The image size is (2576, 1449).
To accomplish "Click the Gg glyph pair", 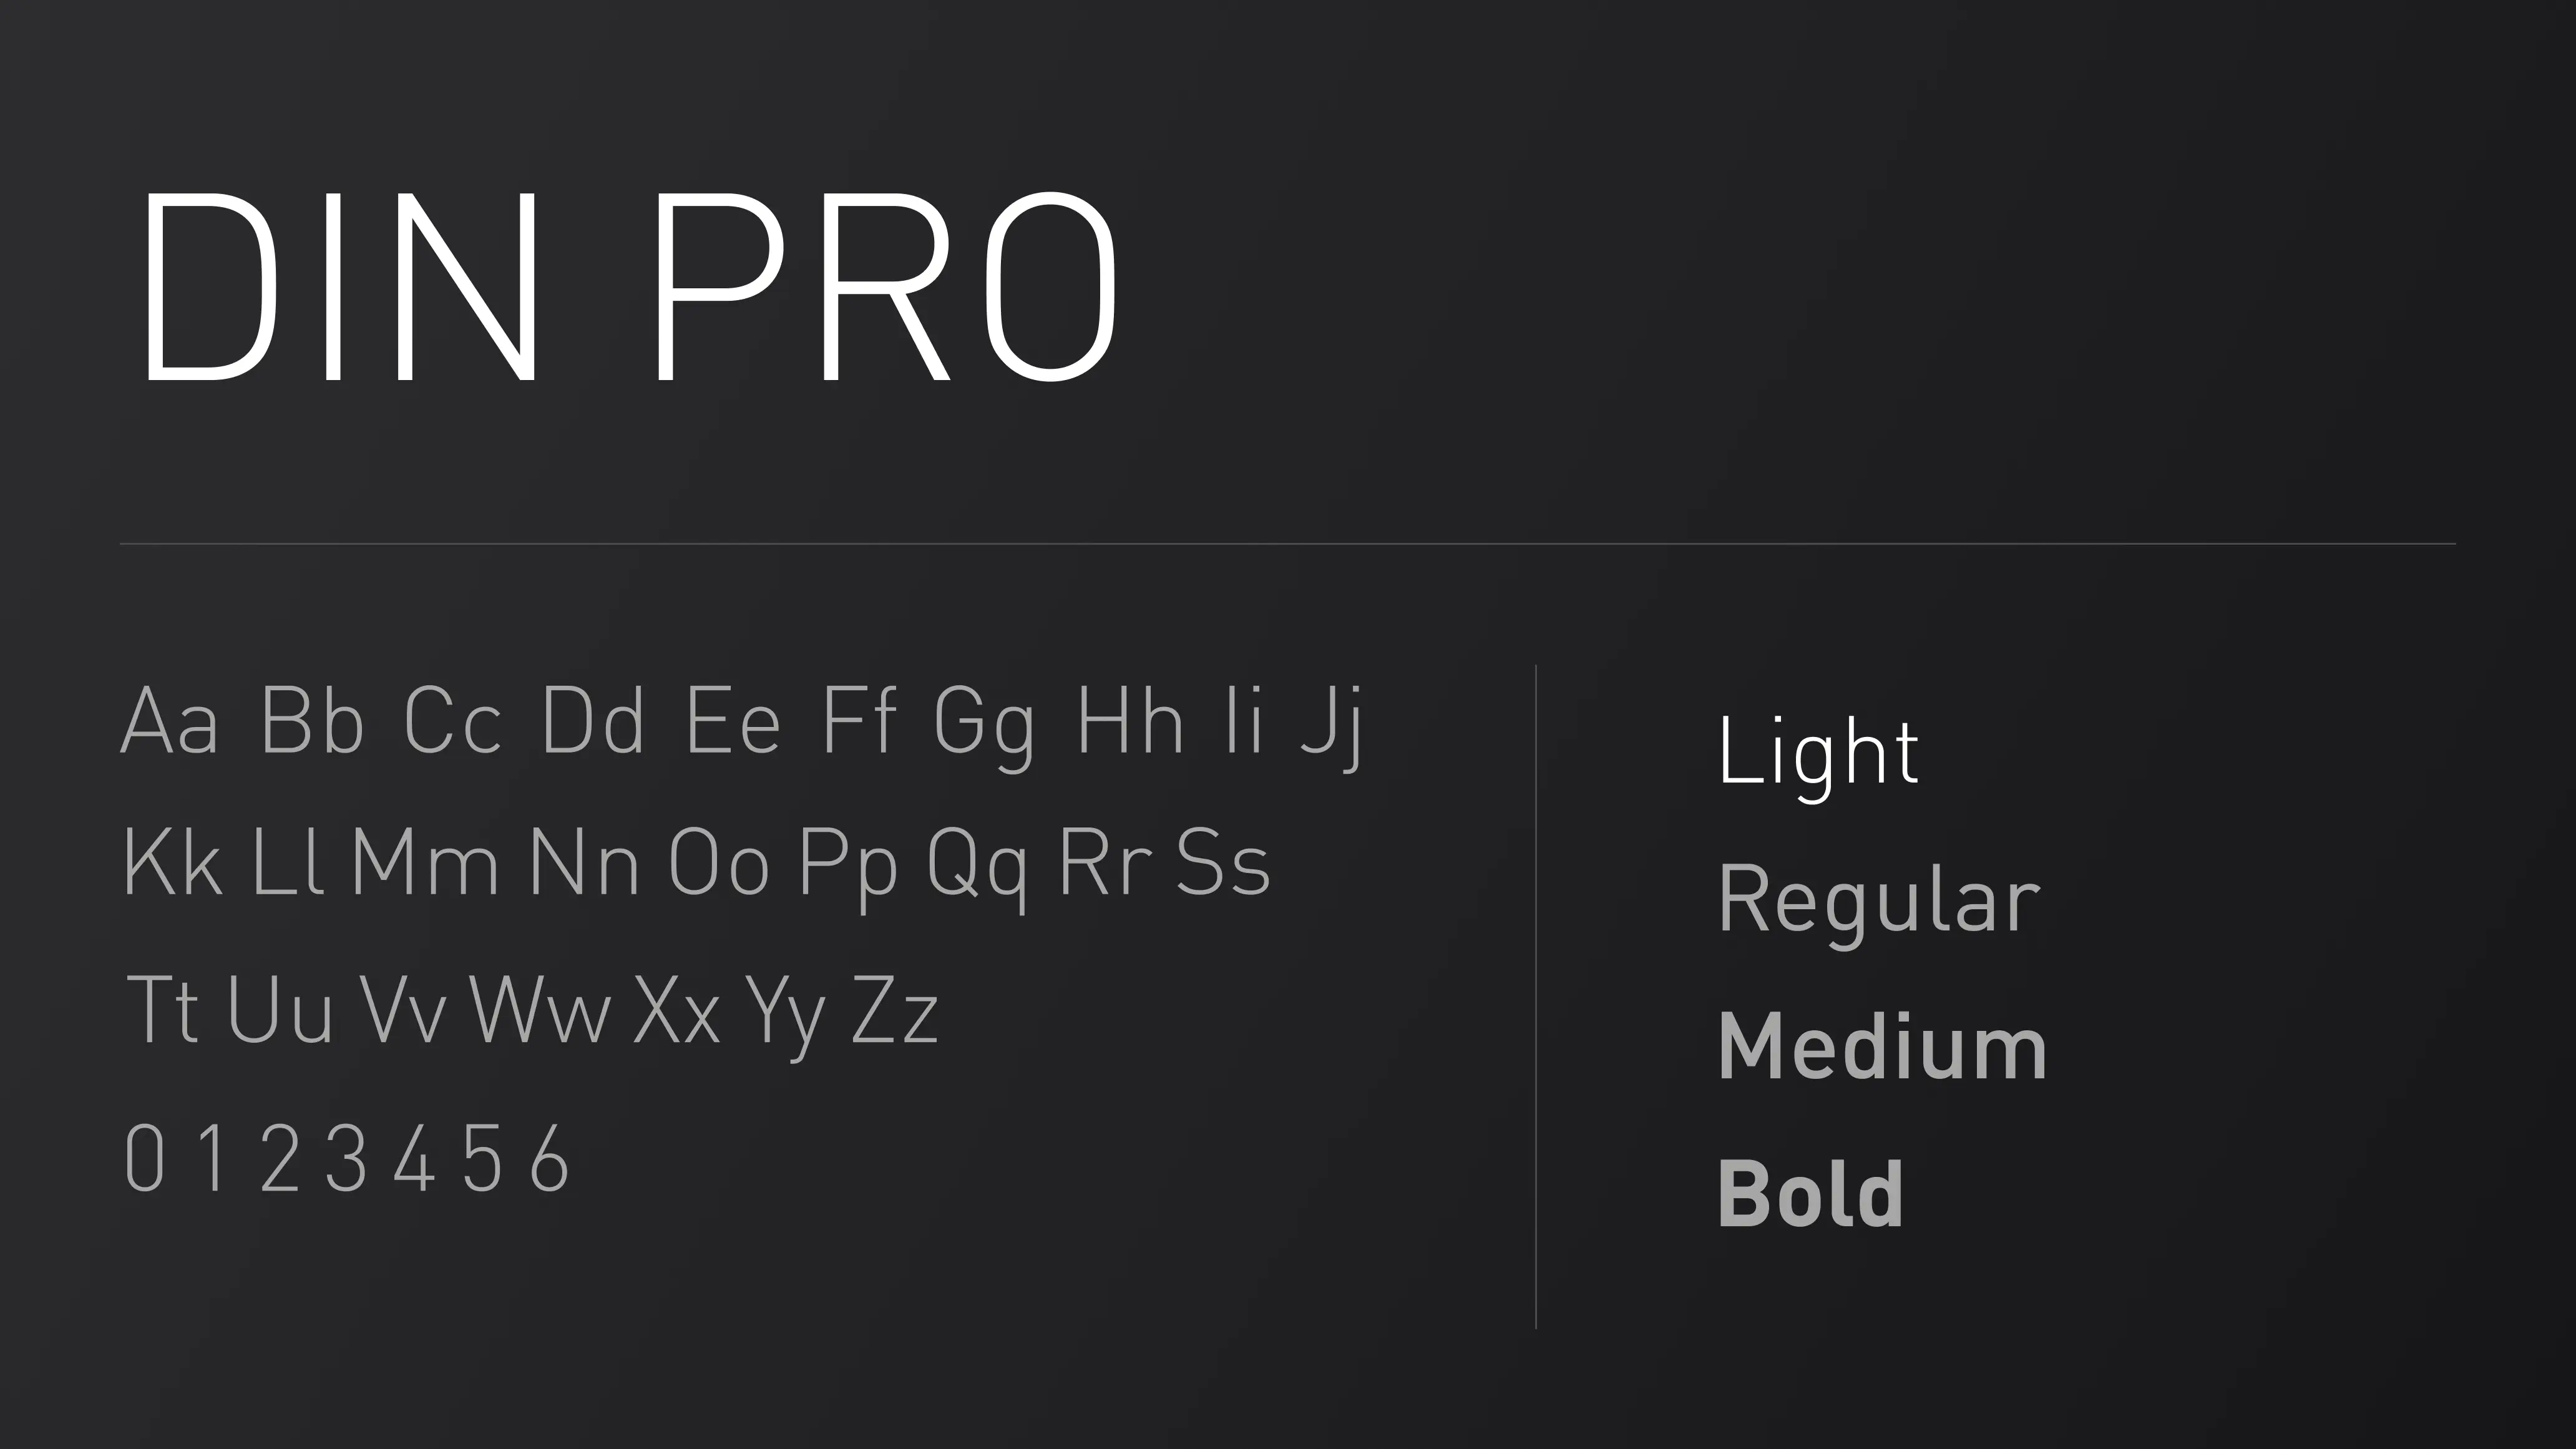I will click(x=984, y=728).
